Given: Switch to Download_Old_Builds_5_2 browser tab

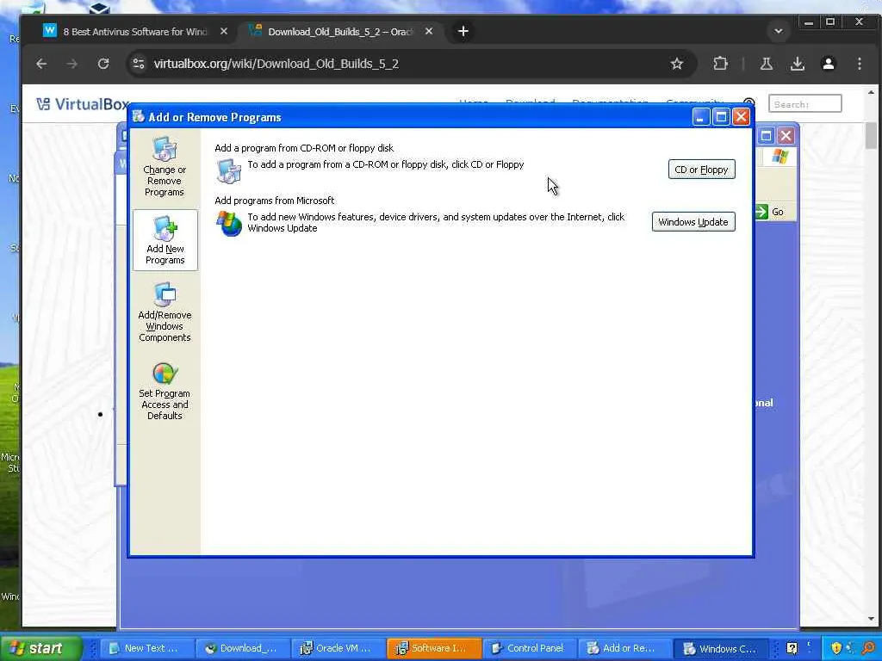Looking at the screenshot, I should [339, 32].
